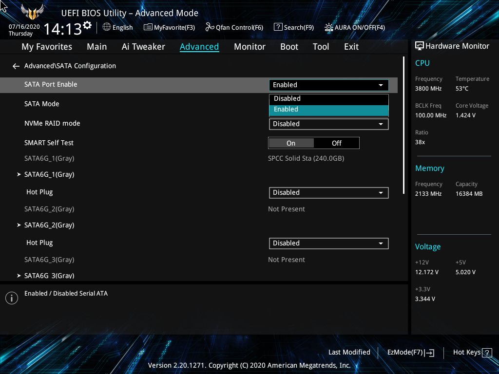Click the settings list vertical scrollbar
Screen dimensions: 499x374
[x=403, y=125]
